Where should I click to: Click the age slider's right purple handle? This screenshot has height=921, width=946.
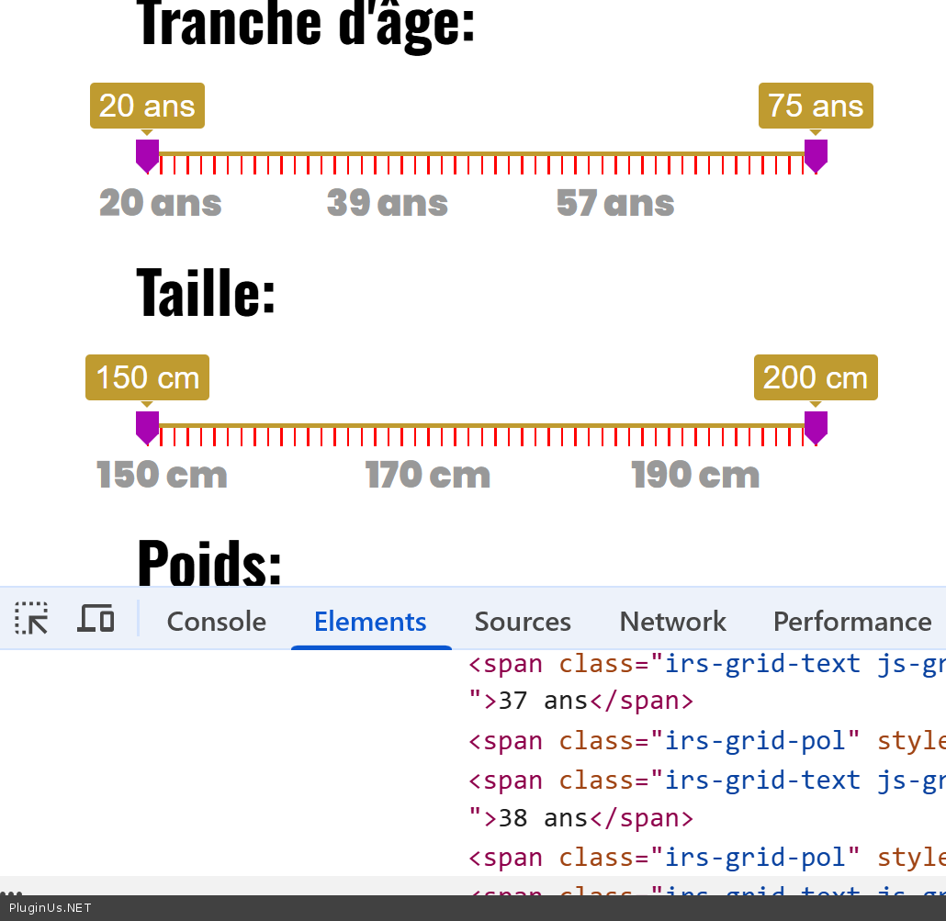click(x=816, y=155)
